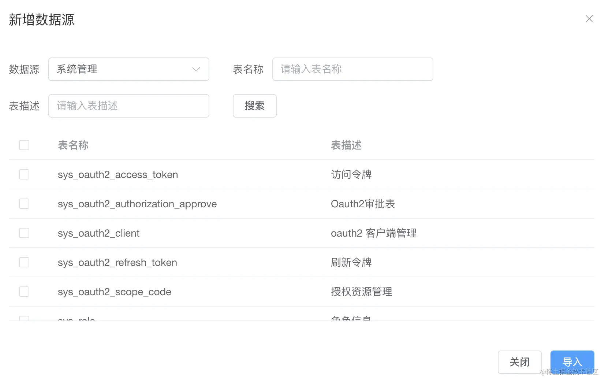Click the 授权资源管理 description cell
Image resolution: width=601 pixels, height=378 pixels.
coord(362,292)
